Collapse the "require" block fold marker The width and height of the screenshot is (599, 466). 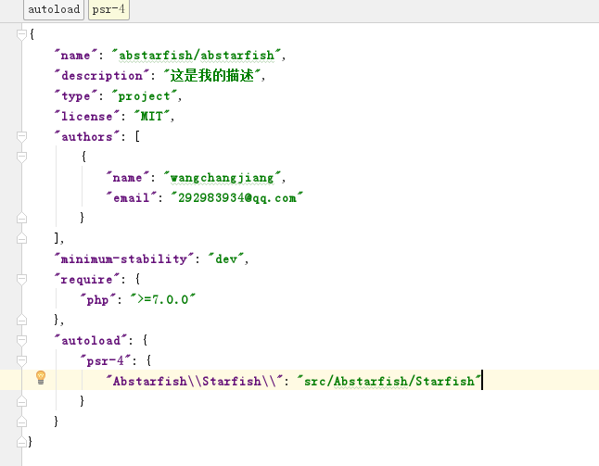click(21, 280)
